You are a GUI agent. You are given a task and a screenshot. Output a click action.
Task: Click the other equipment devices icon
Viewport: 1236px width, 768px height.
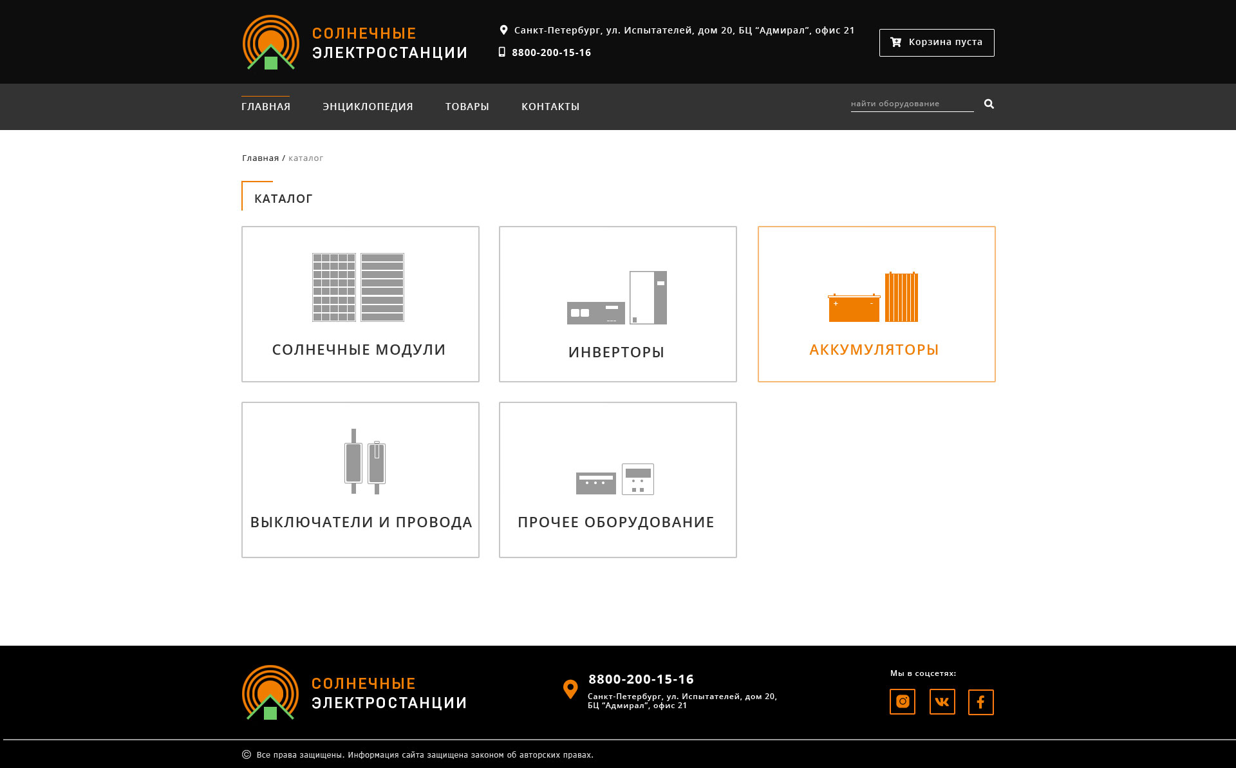coord(615,480)
